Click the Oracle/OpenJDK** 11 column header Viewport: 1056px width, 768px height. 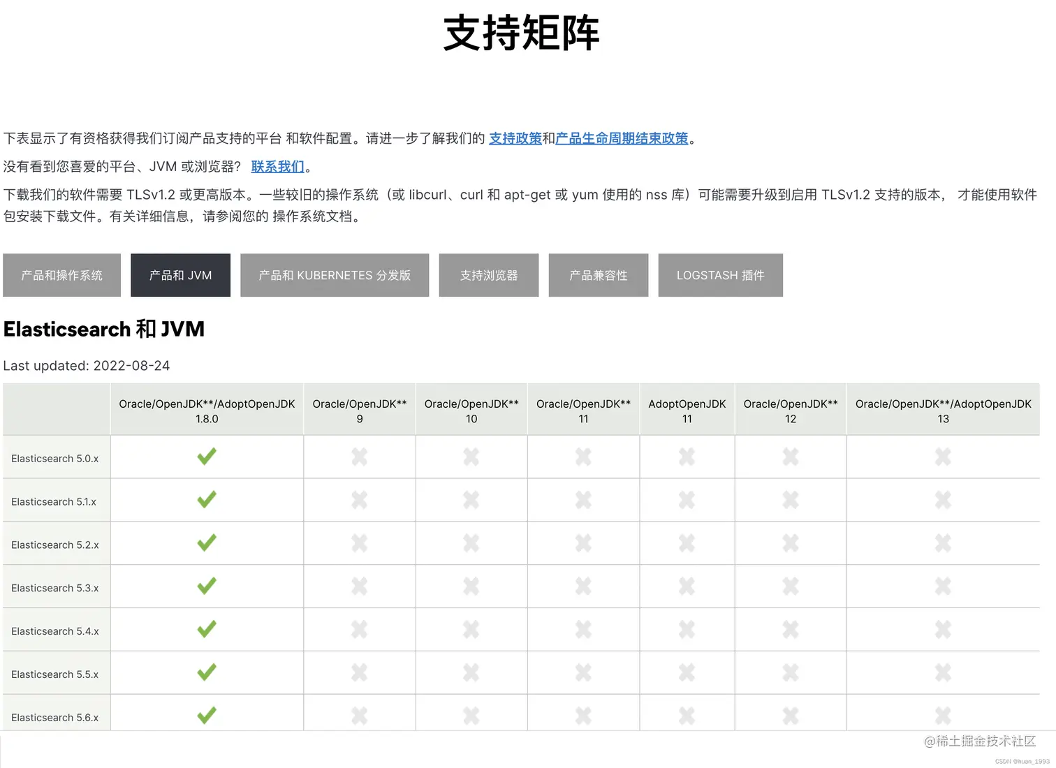point(583,411)
